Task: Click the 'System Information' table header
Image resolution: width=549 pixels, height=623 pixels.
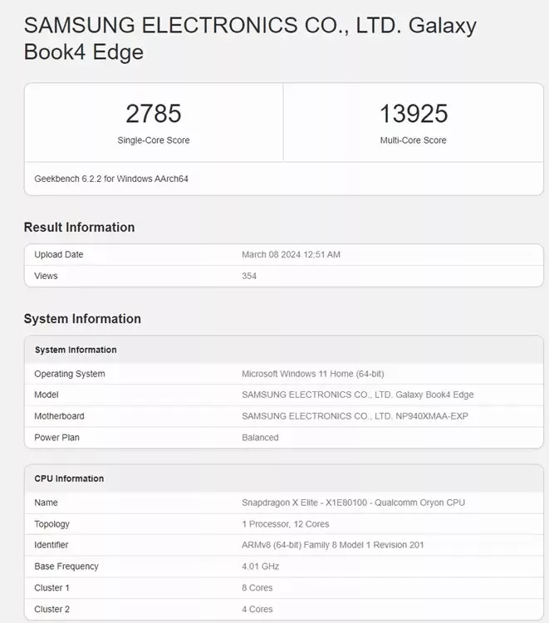Action: pyautogui.click(x=76, y=350)
